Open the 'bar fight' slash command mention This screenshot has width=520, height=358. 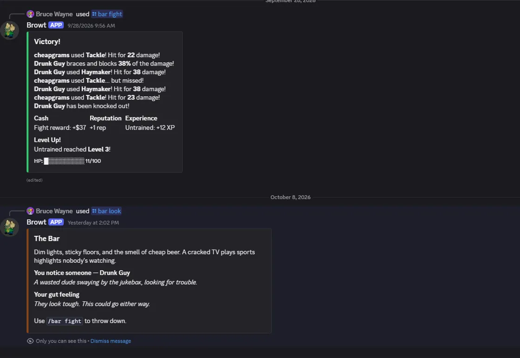[x=107, y=14]
